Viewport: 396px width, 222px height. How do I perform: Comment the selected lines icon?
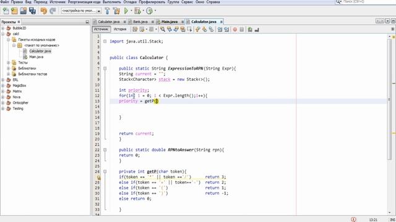(x=250, y=30)
